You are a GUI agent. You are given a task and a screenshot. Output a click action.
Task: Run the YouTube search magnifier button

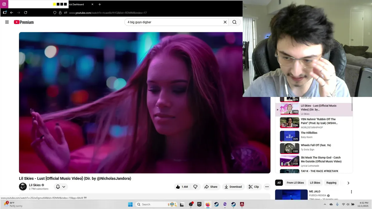point(235,22)
